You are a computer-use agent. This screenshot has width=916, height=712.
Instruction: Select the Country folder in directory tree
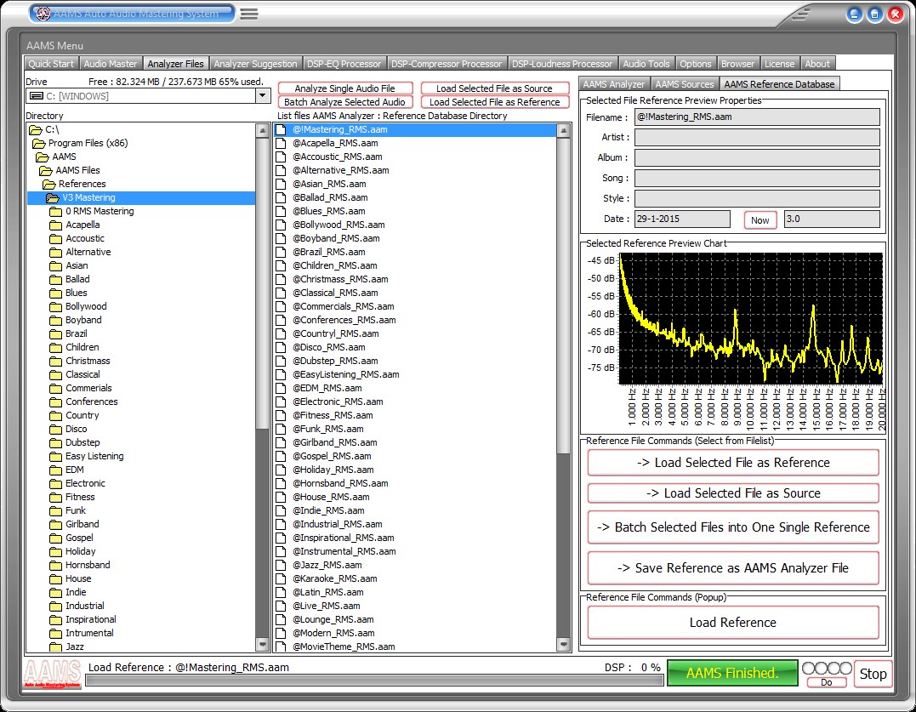pos(82,415)
